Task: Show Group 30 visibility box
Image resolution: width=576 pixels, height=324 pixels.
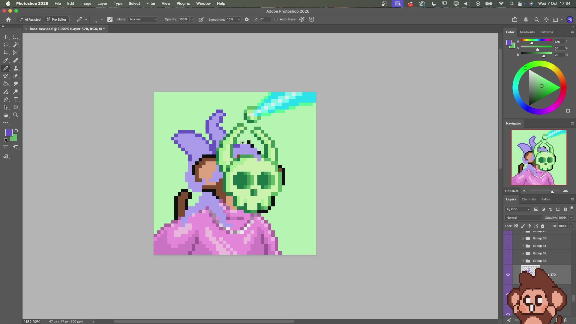Action: pyautogui.click(x=508, y=238)
